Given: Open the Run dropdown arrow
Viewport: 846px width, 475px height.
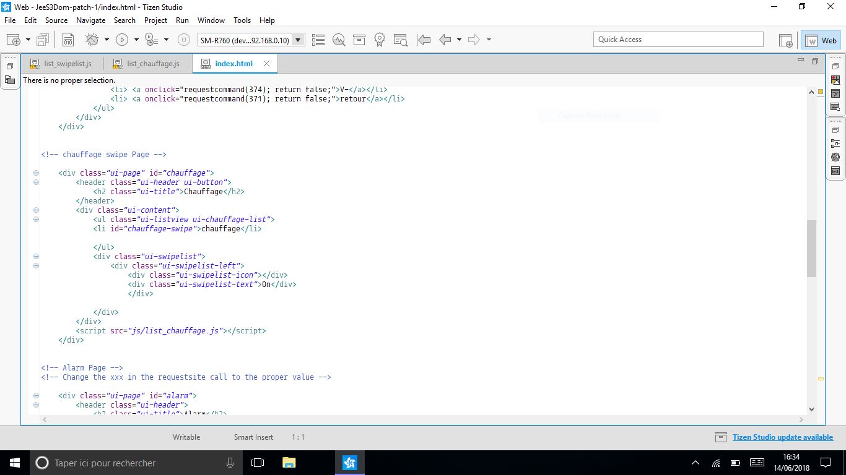Looking at the screenshot, I should coord(136,40).
